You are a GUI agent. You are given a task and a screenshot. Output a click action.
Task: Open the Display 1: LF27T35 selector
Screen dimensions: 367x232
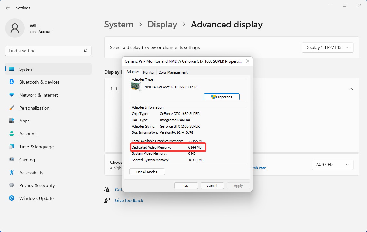click(327, 47)
